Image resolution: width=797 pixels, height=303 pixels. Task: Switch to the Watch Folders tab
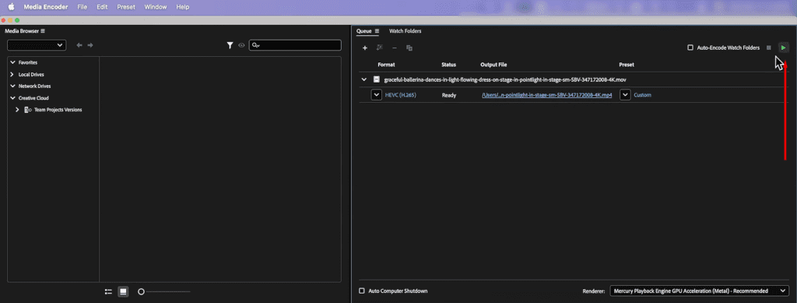[x=405, y=31]
